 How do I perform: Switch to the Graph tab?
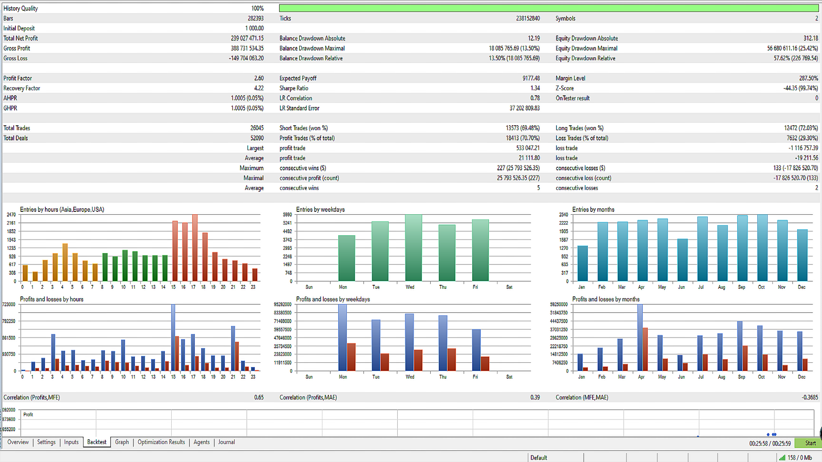[122, 442]
